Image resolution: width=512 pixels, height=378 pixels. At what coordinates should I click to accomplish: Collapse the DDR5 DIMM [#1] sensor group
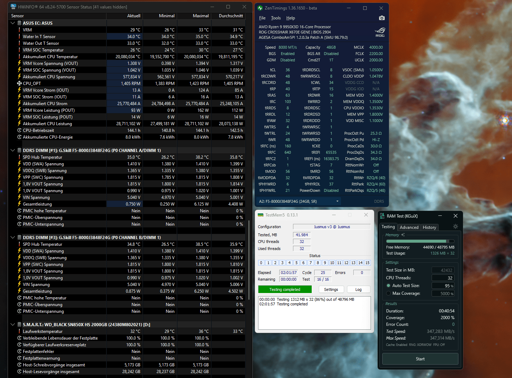coord(13,151)
